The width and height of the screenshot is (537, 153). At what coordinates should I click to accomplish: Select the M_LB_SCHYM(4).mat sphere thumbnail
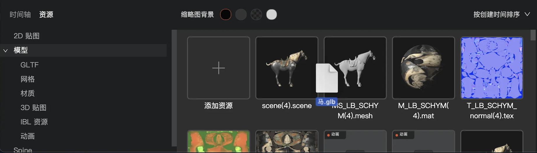[423, 68]
